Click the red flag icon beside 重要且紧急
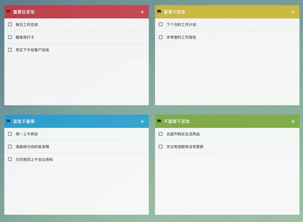The width and height of the screenshot is (303, 222). coord(9,12)
